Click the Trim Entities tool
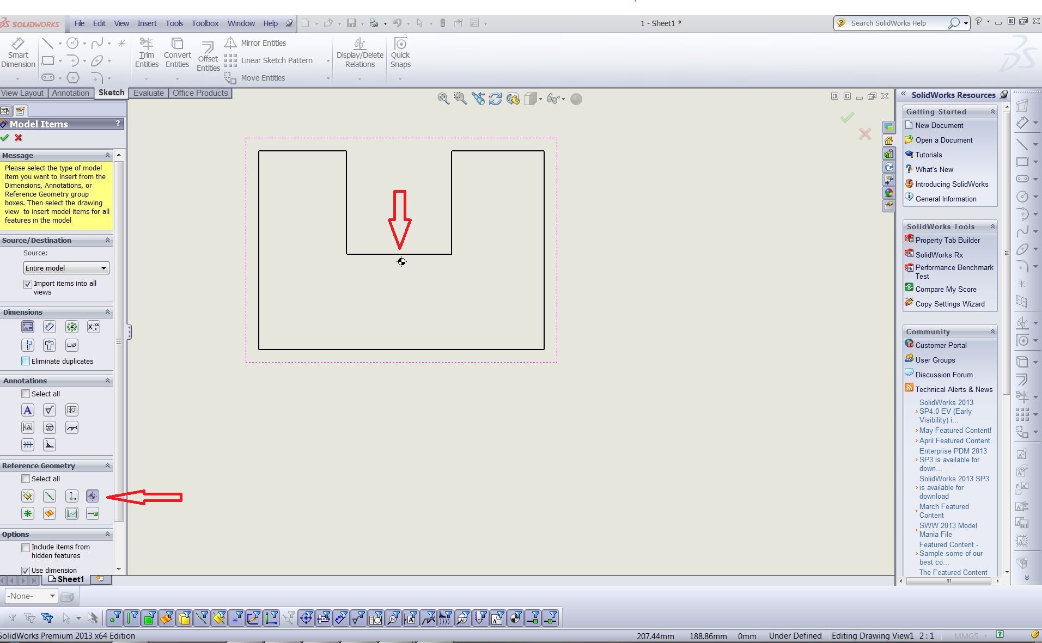The image size is (1042, 643). (x=147, y=53)
